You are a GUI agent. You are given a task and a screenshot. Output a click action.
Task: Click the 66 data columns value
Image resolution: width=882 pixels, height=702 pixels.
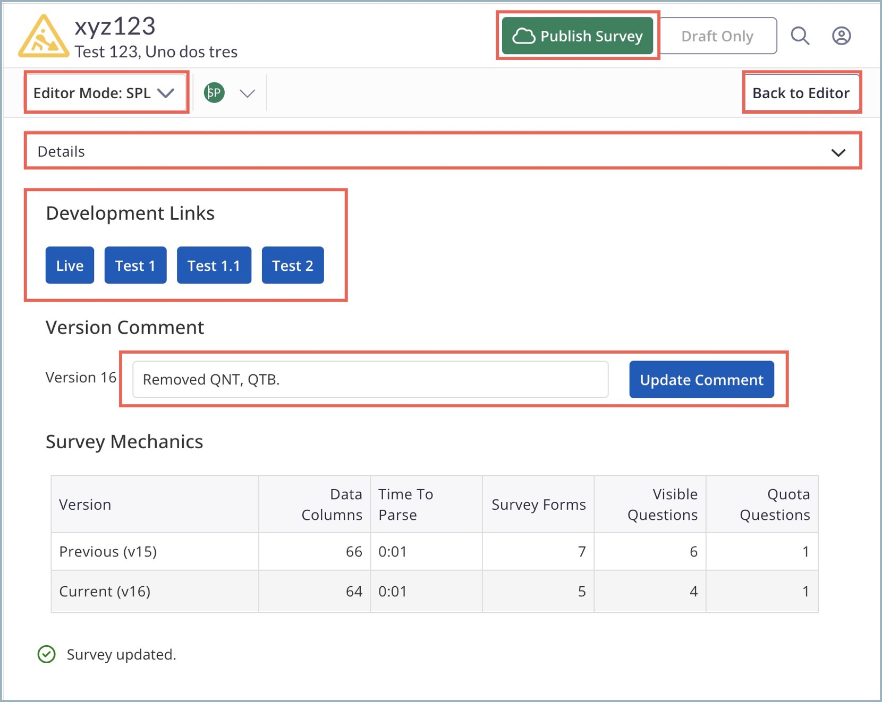point(354,552)
